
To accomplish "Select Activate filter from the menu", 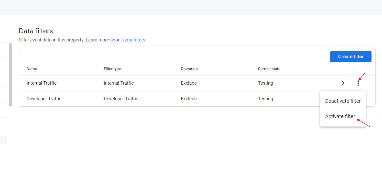I will pyautogui.click(x=340, y=116).
